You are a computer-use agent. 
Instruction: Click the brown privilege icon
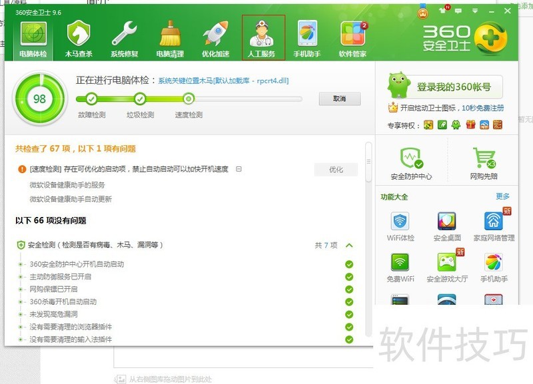point(498,125)
